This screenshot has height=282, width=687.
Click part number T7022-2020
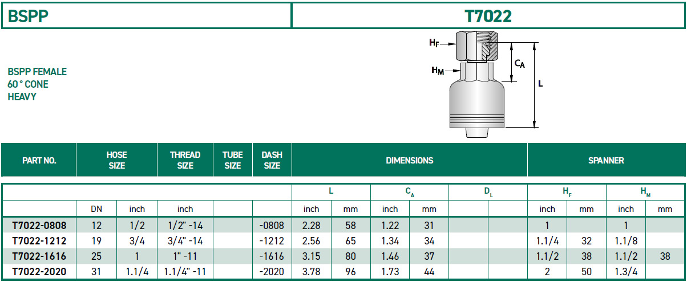39,272
